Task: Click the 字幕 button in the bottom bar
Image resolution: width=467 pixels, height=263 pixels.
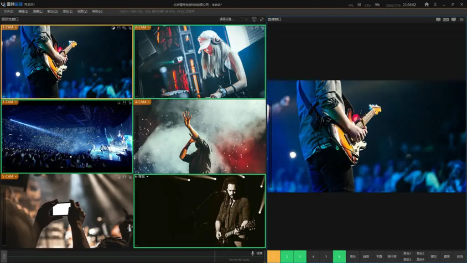Action: coord(379,257)
